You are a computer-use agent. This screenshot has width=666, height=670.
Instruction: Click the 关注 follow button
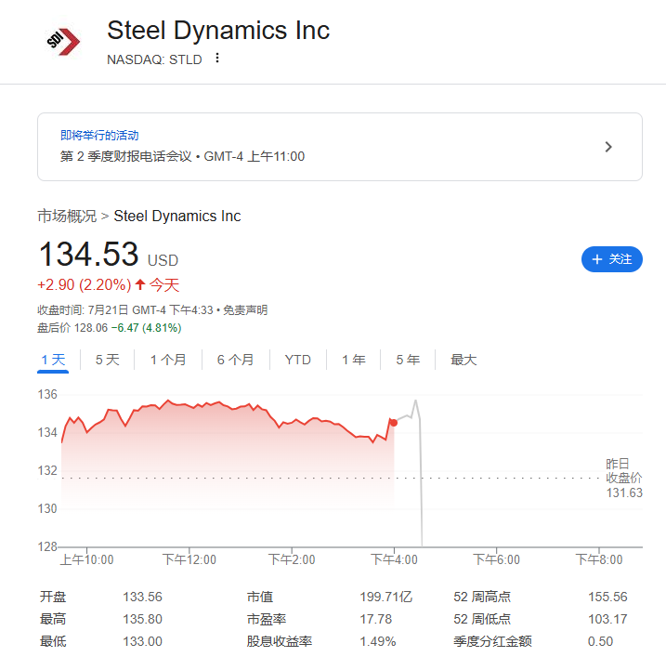point(611,259)
